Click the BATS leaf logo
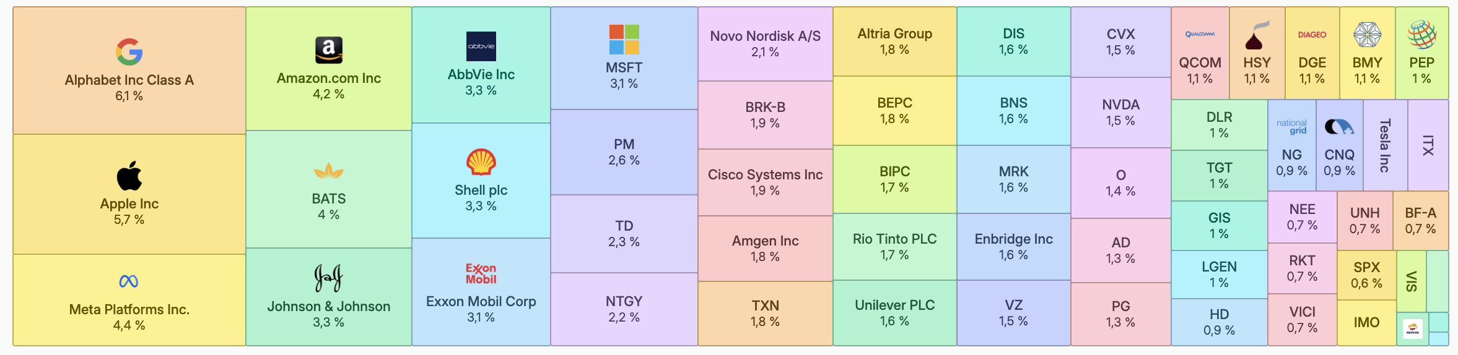The width and height of the screenshot is (1458, 355). click(x=329, y=171)
